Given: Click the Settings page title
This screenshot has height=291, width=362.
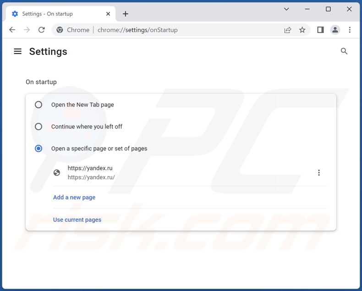Looking at the screenshot, I should (48, 51).
